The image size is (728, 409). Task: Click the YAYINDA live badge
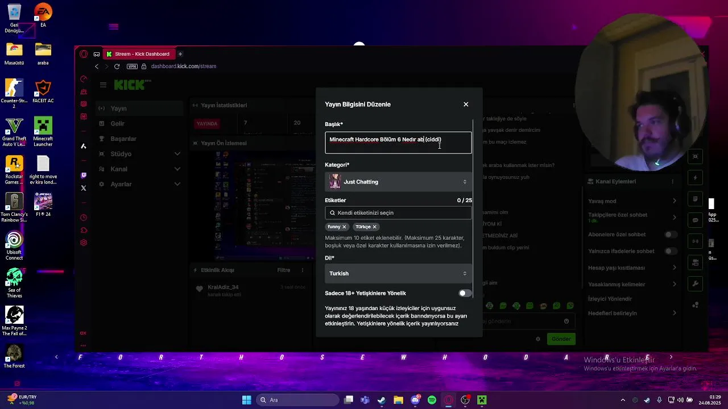tap(207, 123)
